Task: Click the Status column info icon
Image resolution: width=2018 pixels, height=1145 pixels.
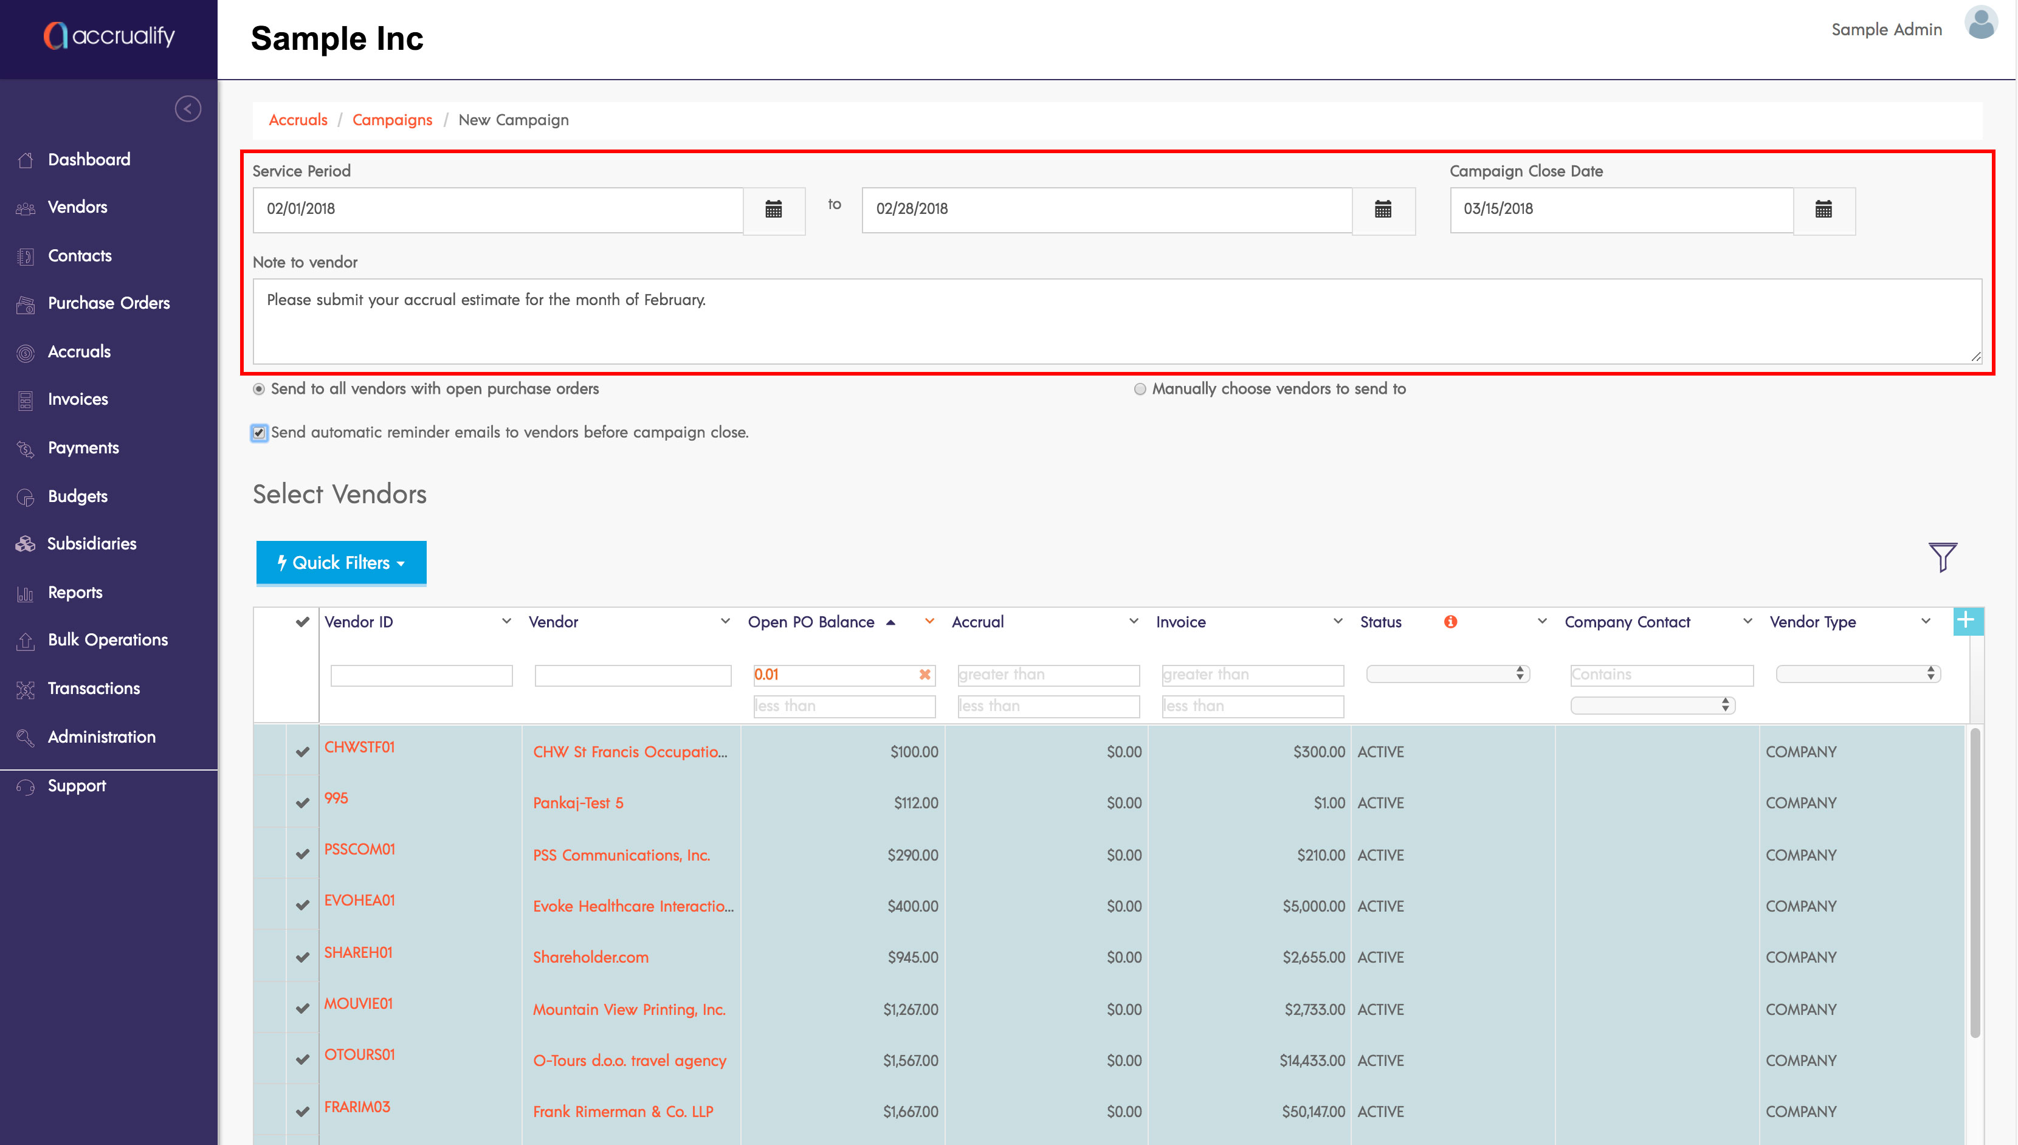Action: (1450, 622)
